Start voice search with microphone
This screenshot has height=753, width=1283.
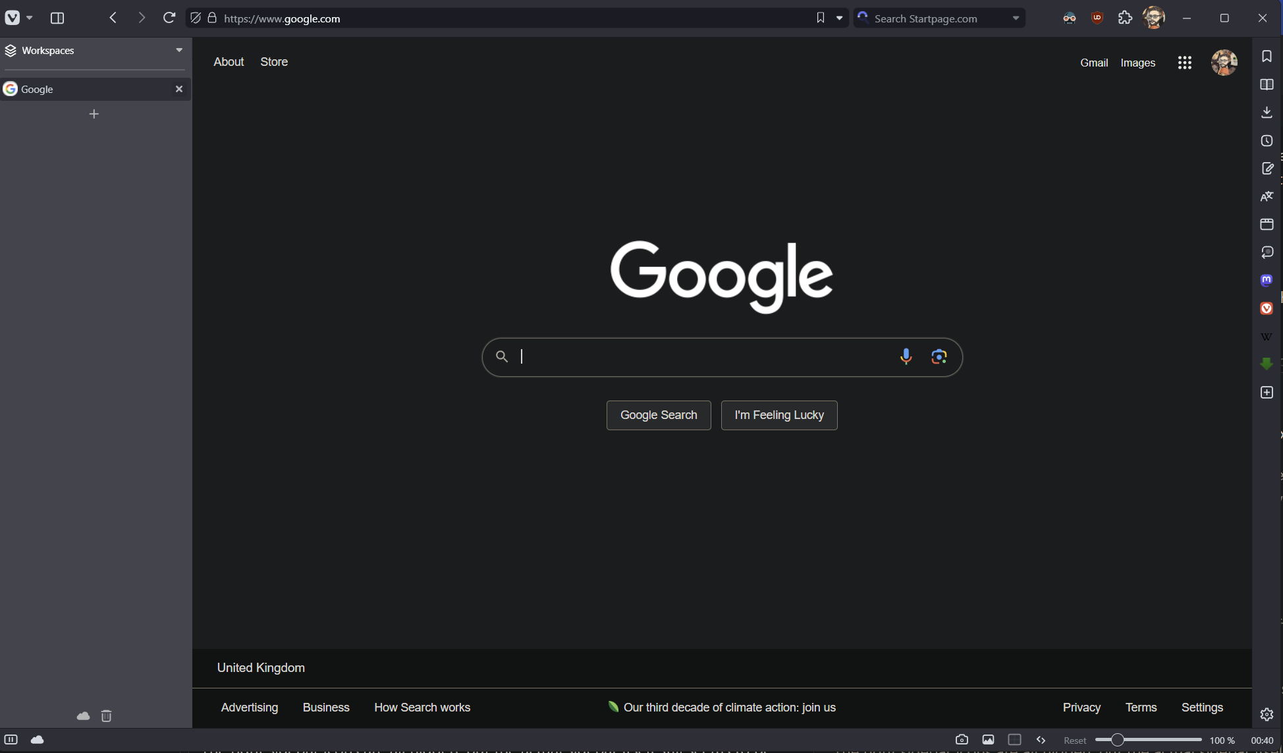(906, 356)
